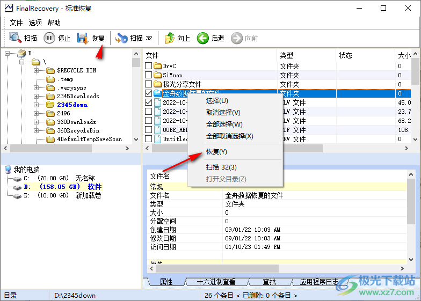The width and height of the screenshot is (421, 301).
Task: Tick the checkbox for 极光分享文件
Action: click(x=148, y=84)
